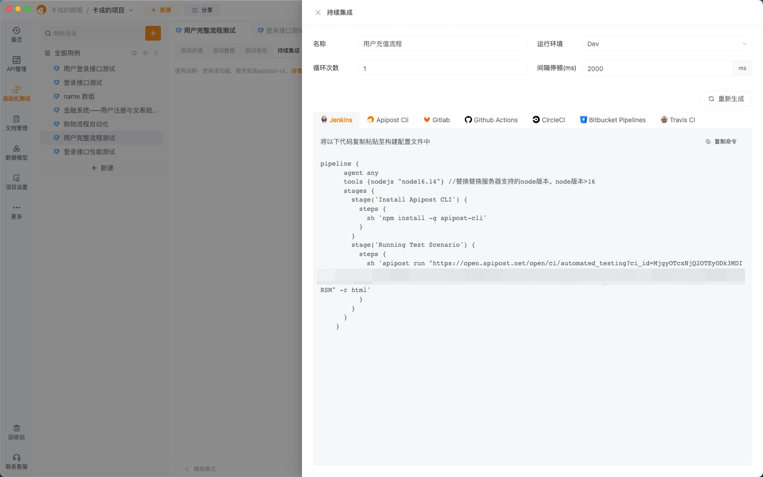Open the Github Actions tab
The image size is (763, 477).
[491, 120]
